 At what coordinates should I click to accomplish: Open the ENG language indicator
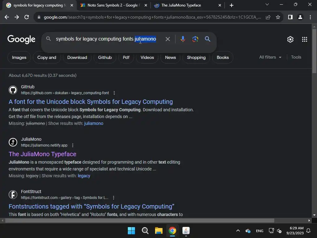(260, 231)
